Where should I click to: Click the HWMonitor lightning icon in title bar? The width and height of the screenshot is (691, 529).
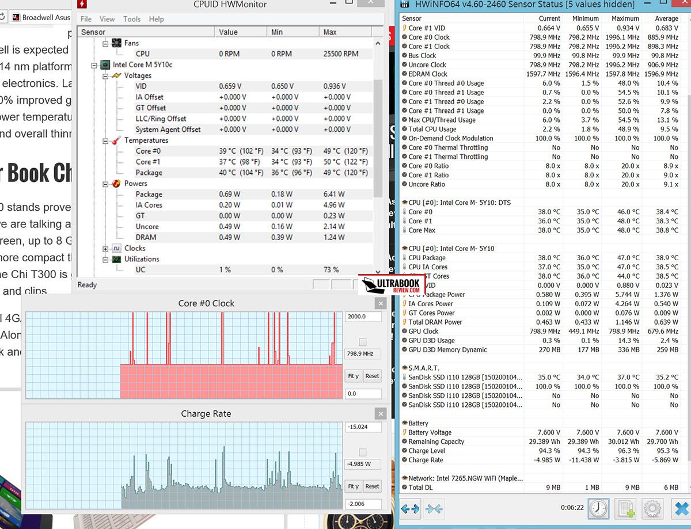[82, 5]
